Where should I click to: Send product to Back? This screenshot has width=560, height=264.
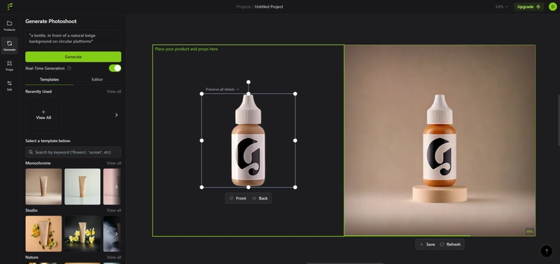tap(260, 198)
